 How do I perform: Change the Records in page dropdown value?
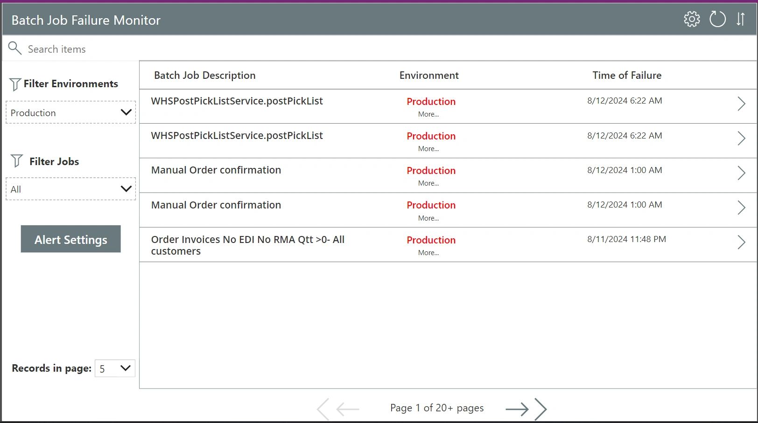click(x=114, y=368)
